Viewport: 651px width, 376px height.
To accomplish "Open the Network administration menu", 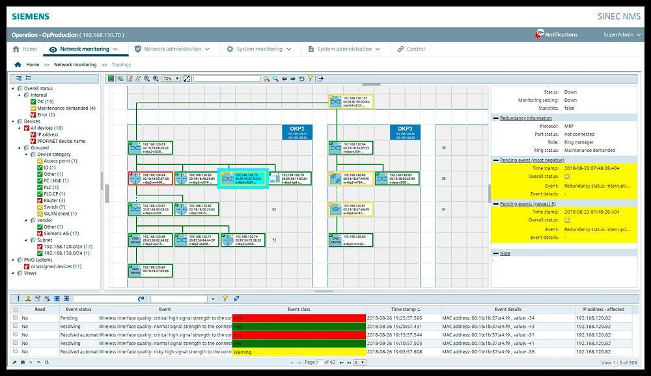I will click(172, 49).
